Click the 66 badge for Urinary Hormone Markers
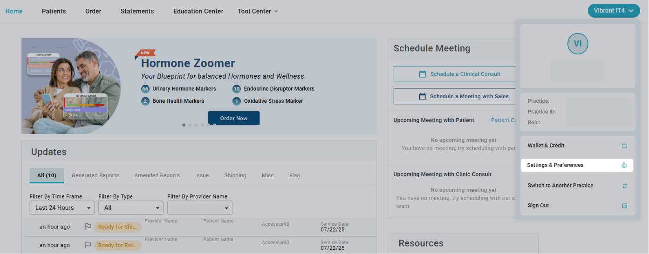 145,89
